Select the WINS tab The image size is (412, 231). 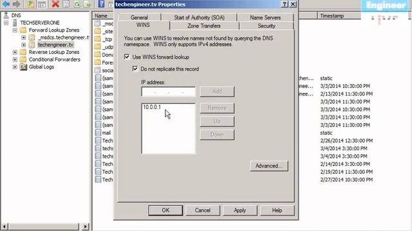[143, 25]
